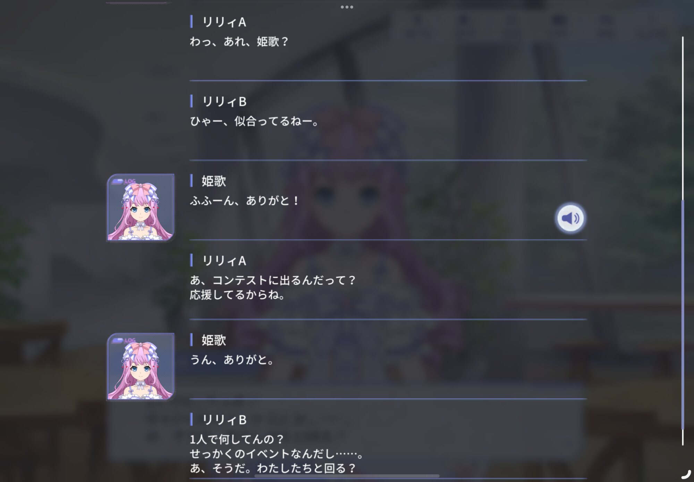Image resolution: width=694 pixels, height=482 pixels.
Task: Select the log line ふふーん、ありがと！
Action: [244, 200]
